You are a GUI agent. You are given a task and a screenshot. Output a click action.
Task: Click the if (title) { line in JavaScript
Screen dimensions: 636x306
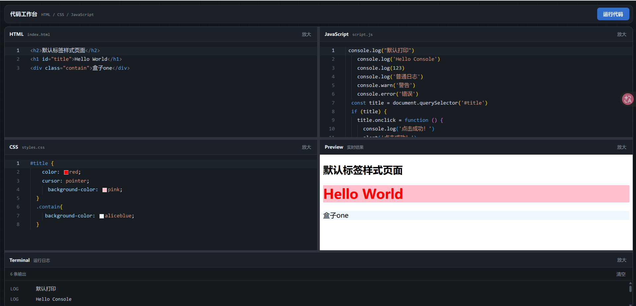tap(369, 112)
